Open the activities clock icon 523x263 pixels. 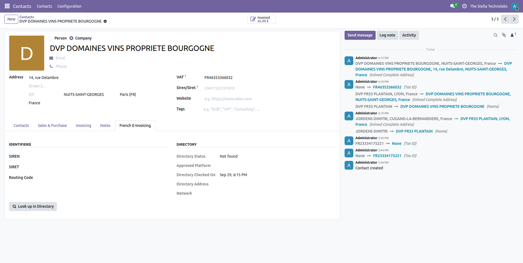point(464,6)
